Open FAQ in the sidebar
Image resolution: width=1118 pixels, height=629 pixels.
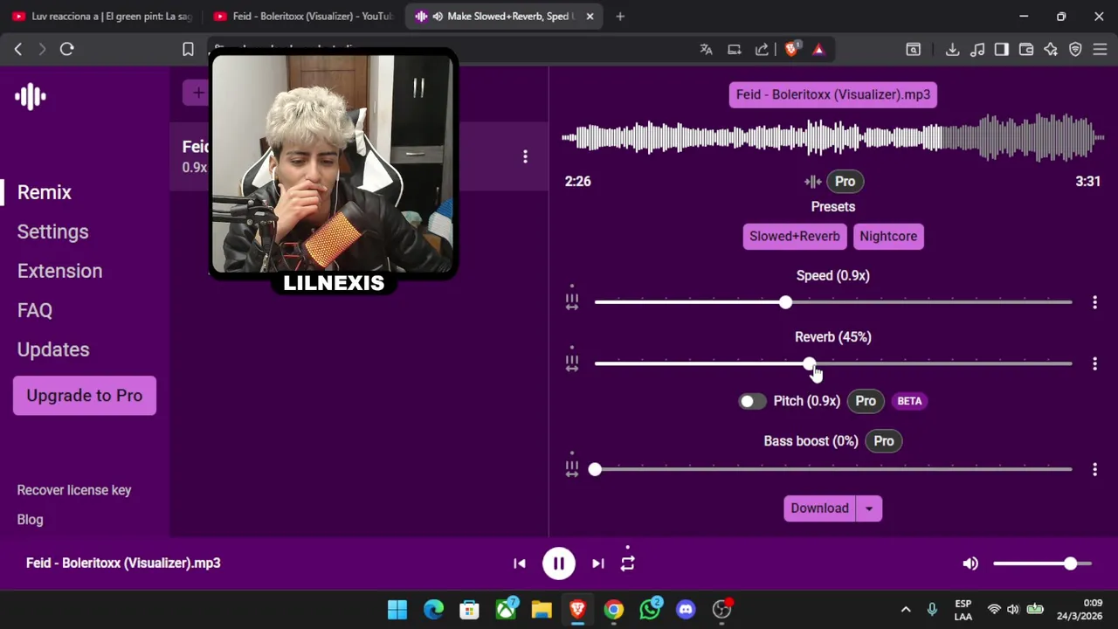pos(35,310)
